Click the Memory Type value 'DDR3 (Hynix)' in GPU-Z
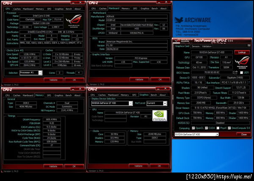254x181 pixels. click(x=204, y=98)
